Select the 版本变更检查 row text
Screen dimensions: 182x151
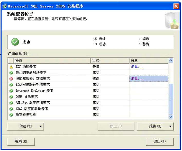pos(26,115)
